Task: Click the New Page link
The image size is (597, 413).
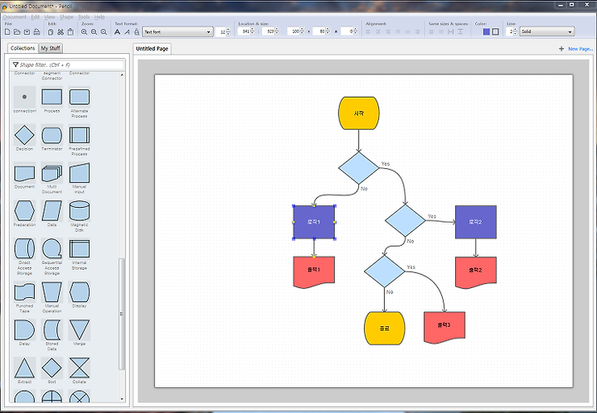Action: [x=580, y=49]
